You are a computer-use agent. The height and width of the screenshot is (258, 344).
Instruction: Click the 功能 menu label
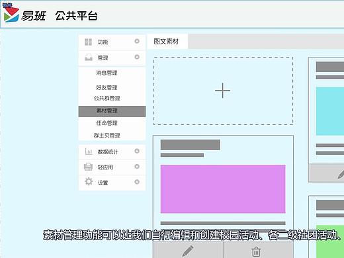(103, 42)
